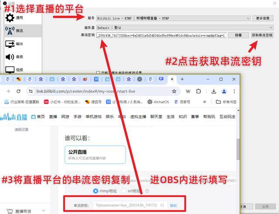Click the browser address bar URL

[x=86, y=91]
